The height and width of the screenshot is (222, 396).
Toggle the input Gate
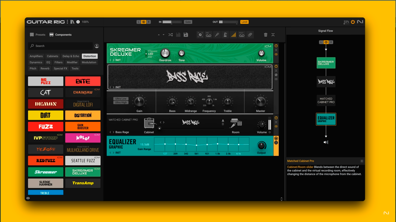(x=188, y=22)
